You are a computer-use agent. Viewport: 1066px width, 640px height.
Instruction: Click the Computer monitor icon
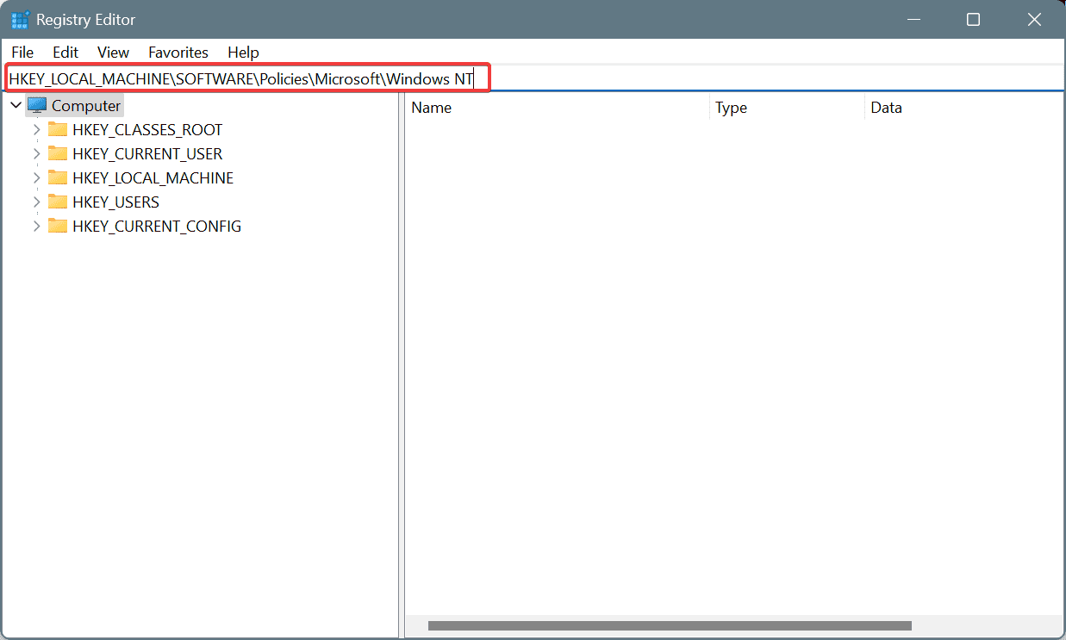point(37,105)
